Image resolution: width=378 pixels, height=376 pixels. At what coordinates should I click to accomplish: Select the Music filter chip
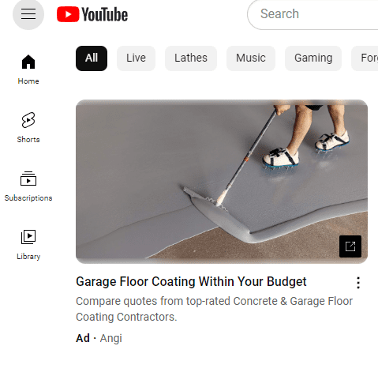251,58
